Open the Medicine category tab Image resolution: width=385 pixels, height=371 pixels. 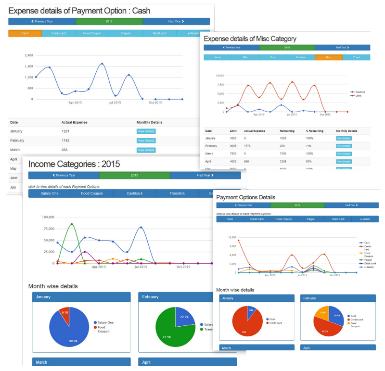coord(301,57)
